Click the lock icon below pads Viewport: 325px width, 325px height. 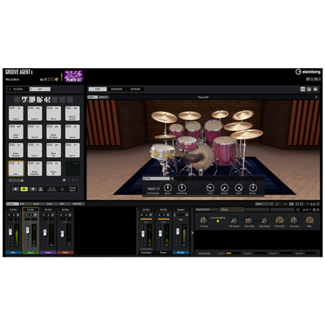(22, 180)
